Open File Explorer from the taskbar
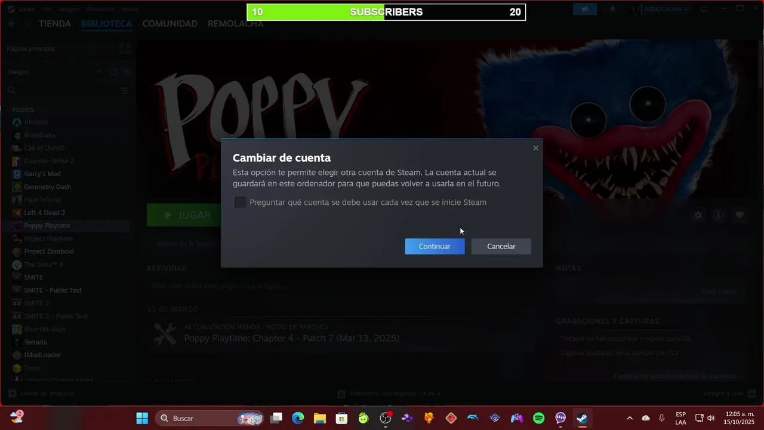The height and width of the screenshot is (430, 764). (x=320, y=418)
